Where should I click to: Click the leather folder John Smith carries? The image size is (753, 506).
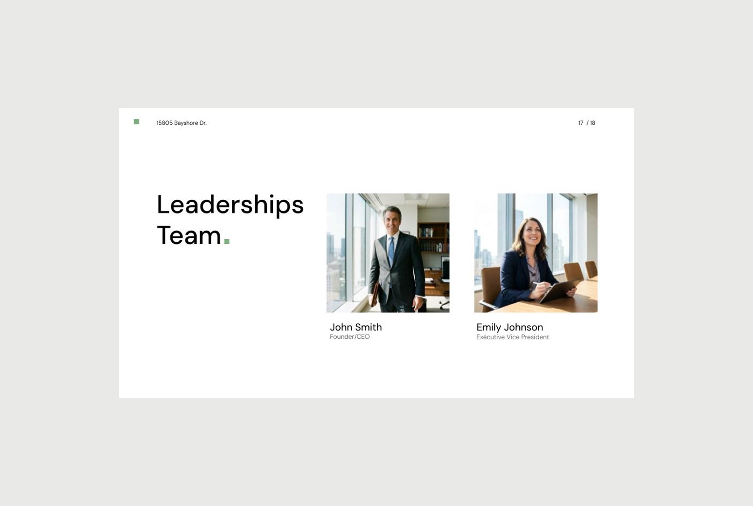click(375, 295)
